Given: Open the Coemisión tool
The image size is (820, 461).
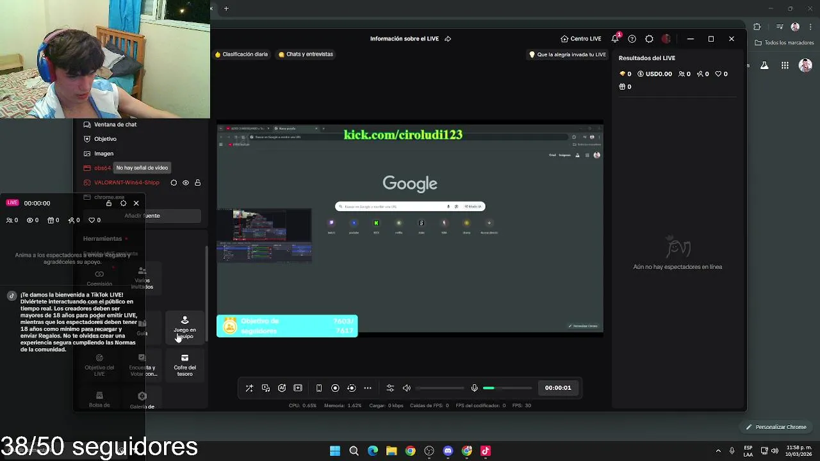Looking at the screenshot, I should pyautogui.click(x=99, y=279).
